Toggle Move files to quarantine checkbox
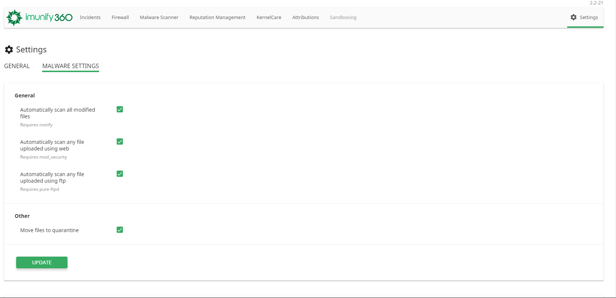The height and width of the screenshot is (298, 616). pyautogui.click(x=120, y=230)
